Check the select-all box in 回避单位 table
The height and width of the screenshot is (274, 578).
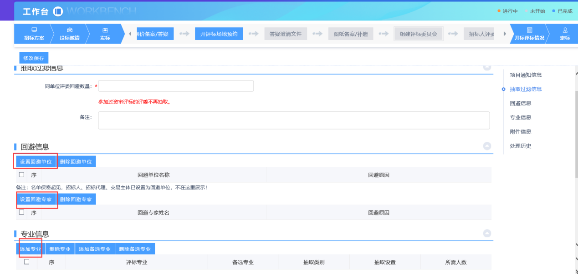tap(21, 175)
